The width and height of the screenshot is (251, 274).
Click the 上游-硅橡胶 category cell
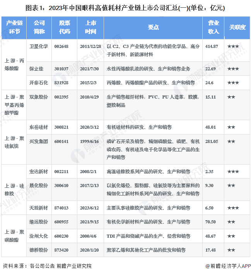[x=14, y=189]
